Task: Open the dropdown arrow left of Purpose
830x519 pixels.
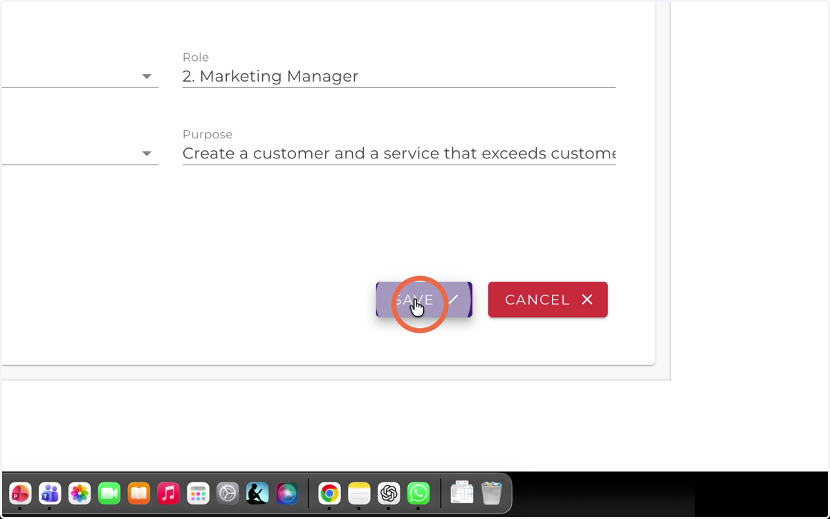Action: tap(147, 154)
